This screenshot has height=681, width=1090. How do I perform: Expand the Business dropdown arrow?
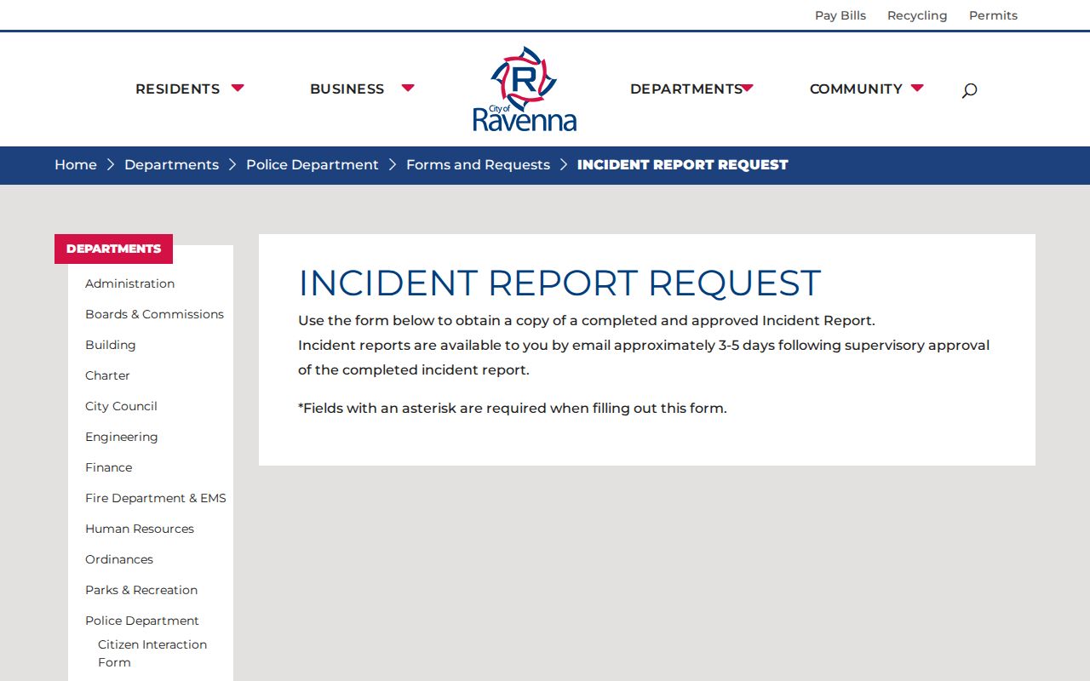[408, 88]
